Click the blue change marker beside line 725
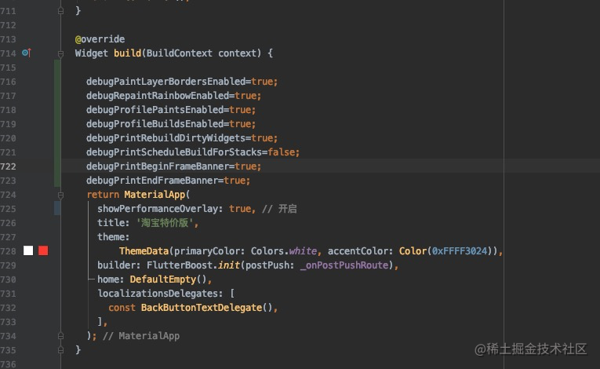The image size is (600, 369). point(57,209)
